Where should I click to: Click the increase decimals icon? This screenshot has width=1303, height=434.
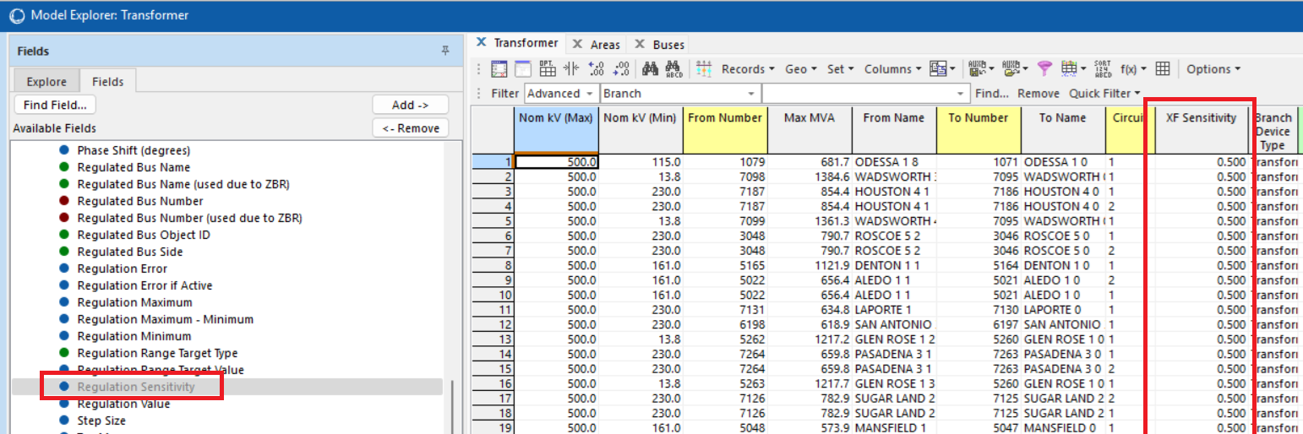pyautogui.click(x=597, y=69)
